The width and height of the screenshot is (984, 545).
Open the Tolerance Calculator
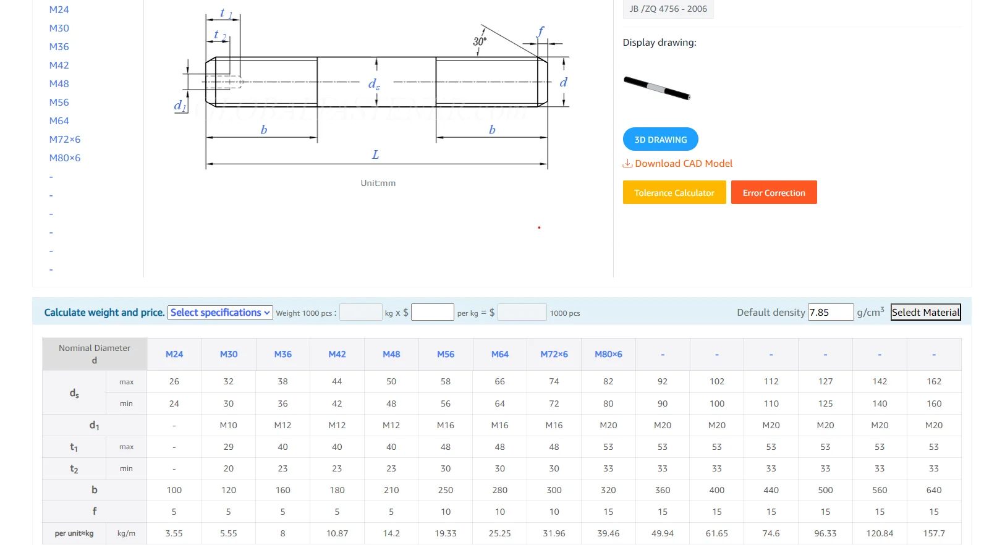(x=674, y=193)
